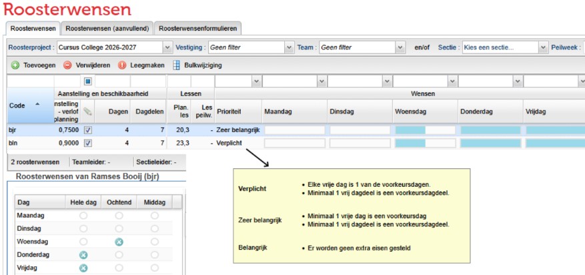The image size is (585, 275).
Task: Switch to the Roosterwensen tab
Action: (x=33, y=28)
